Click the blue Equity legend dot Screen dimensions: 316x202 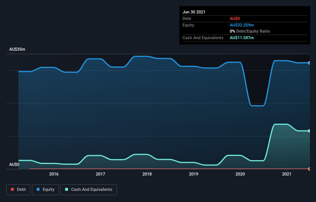[x=38, y=189]
